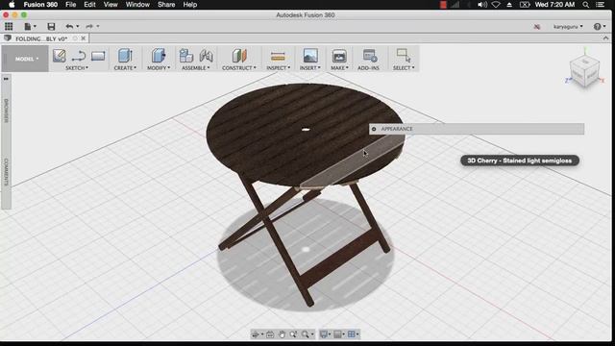Expand the SELECT dropdown menu
Viewport: 615px width, 346px height.
[404, 68]
